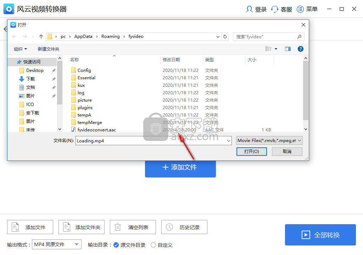Select 源文件目录 output radio option

pyautogui.click(x=116, y=245)
